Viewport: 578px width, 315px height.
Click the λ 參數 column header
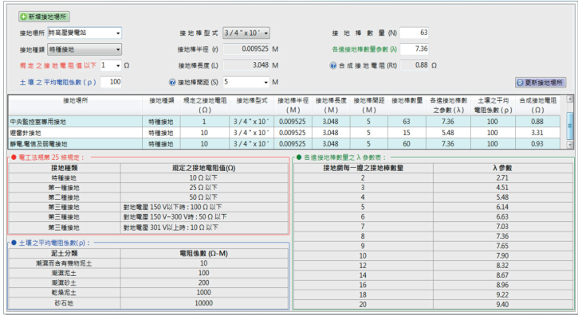[x=502, y=168]
